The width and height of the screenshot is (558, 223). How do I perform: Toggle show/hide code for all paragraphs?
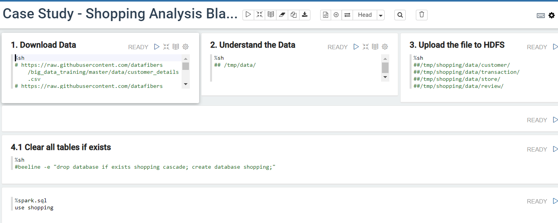coord(259,15)
